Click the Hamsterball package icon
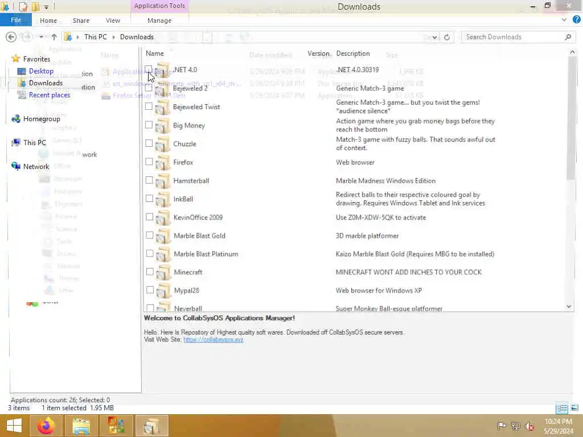This screenshot has height=437, width=583. point(163,181)
